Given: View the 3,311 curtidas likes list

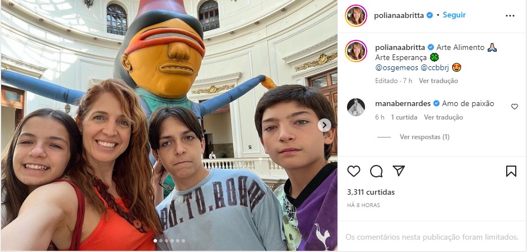Looking at the screenshot, I should coord(371,193).
